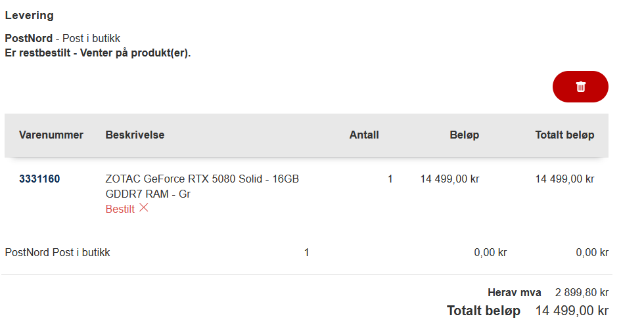
Task: Click the restbestilt status message
Action: [x=98, y=53]
